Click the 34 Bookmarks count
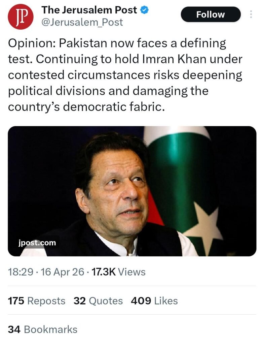 [x=42, y=329]
